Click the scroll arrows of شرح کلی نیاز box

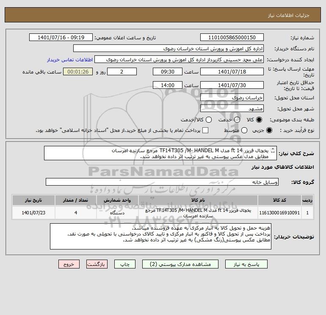273,151
